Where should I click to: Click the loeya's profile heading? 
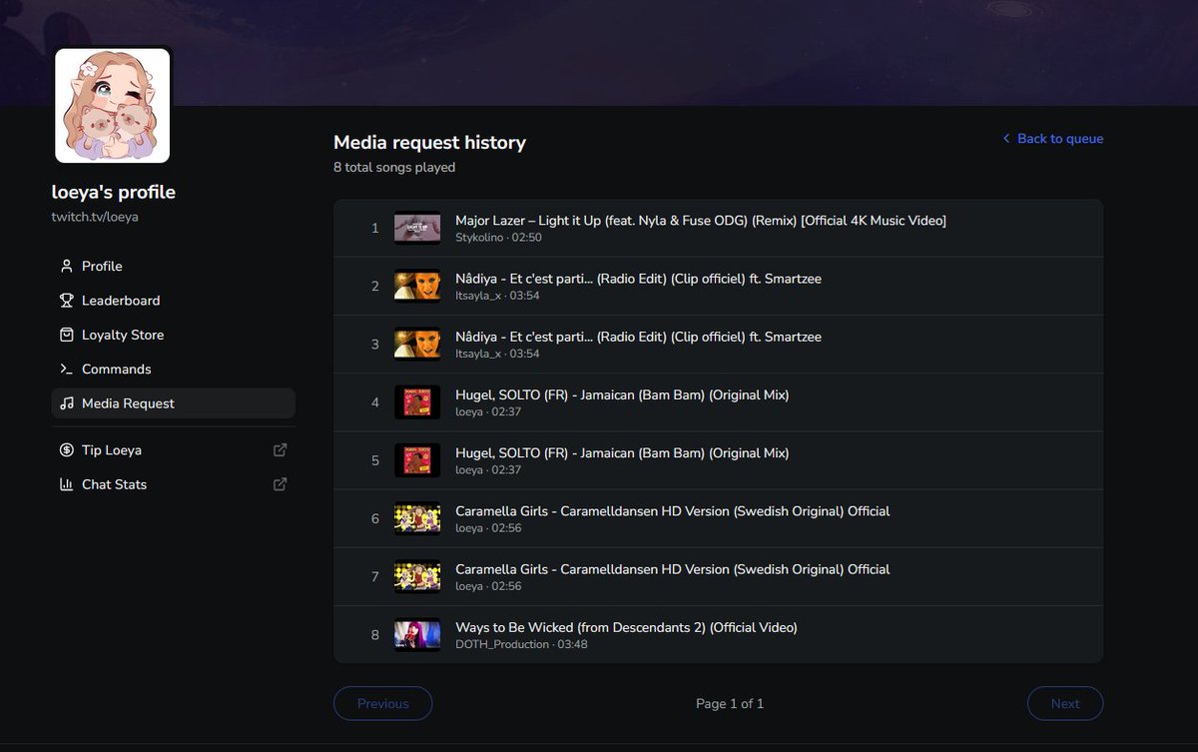[x=114, y=192]
